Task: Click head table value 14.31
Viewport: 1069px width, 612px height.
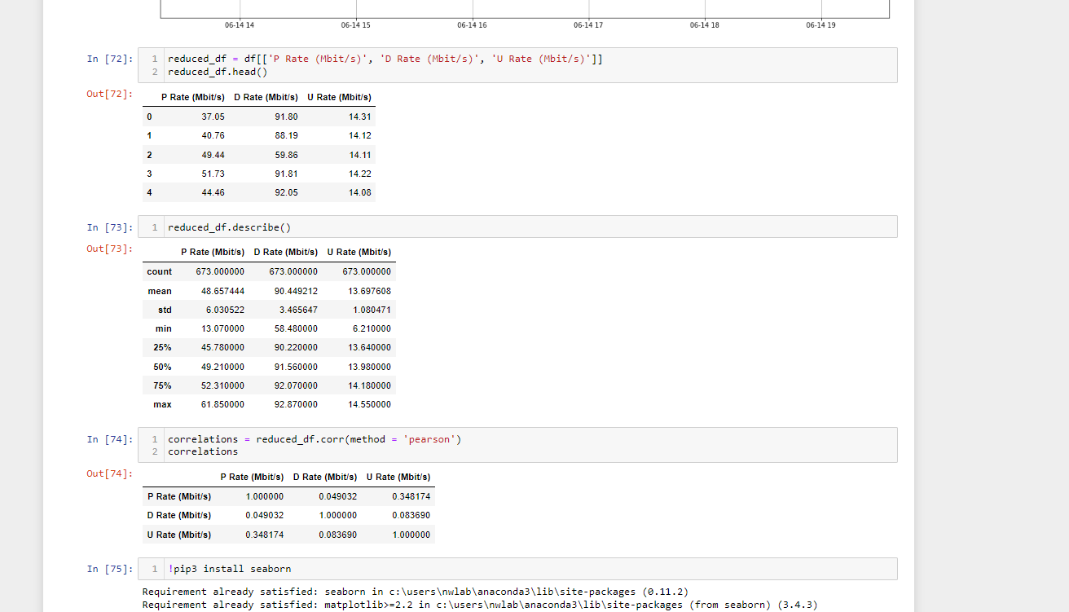Action: coord(360,117)
